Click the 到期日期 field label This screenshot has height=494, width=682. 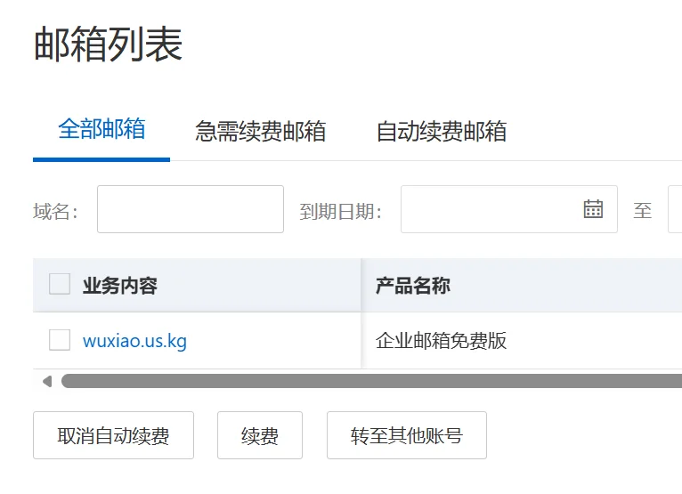(x=340, y=211)
